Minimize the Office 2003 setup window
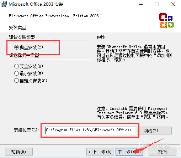181x158 pixels. click(x=141, y=5)
